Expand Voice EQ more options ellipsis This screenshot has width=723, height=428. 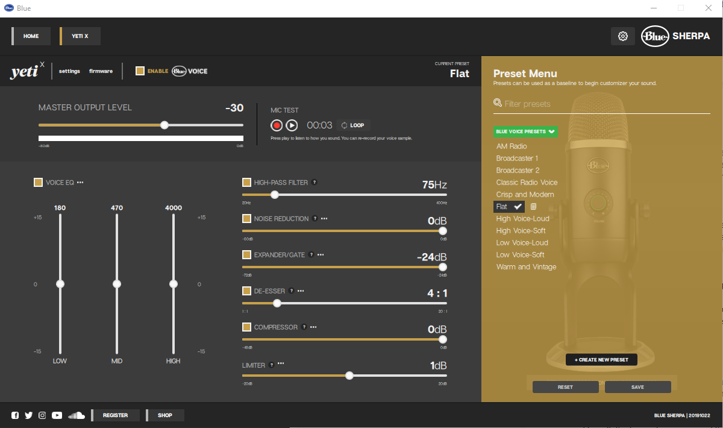tap(80, 182)
